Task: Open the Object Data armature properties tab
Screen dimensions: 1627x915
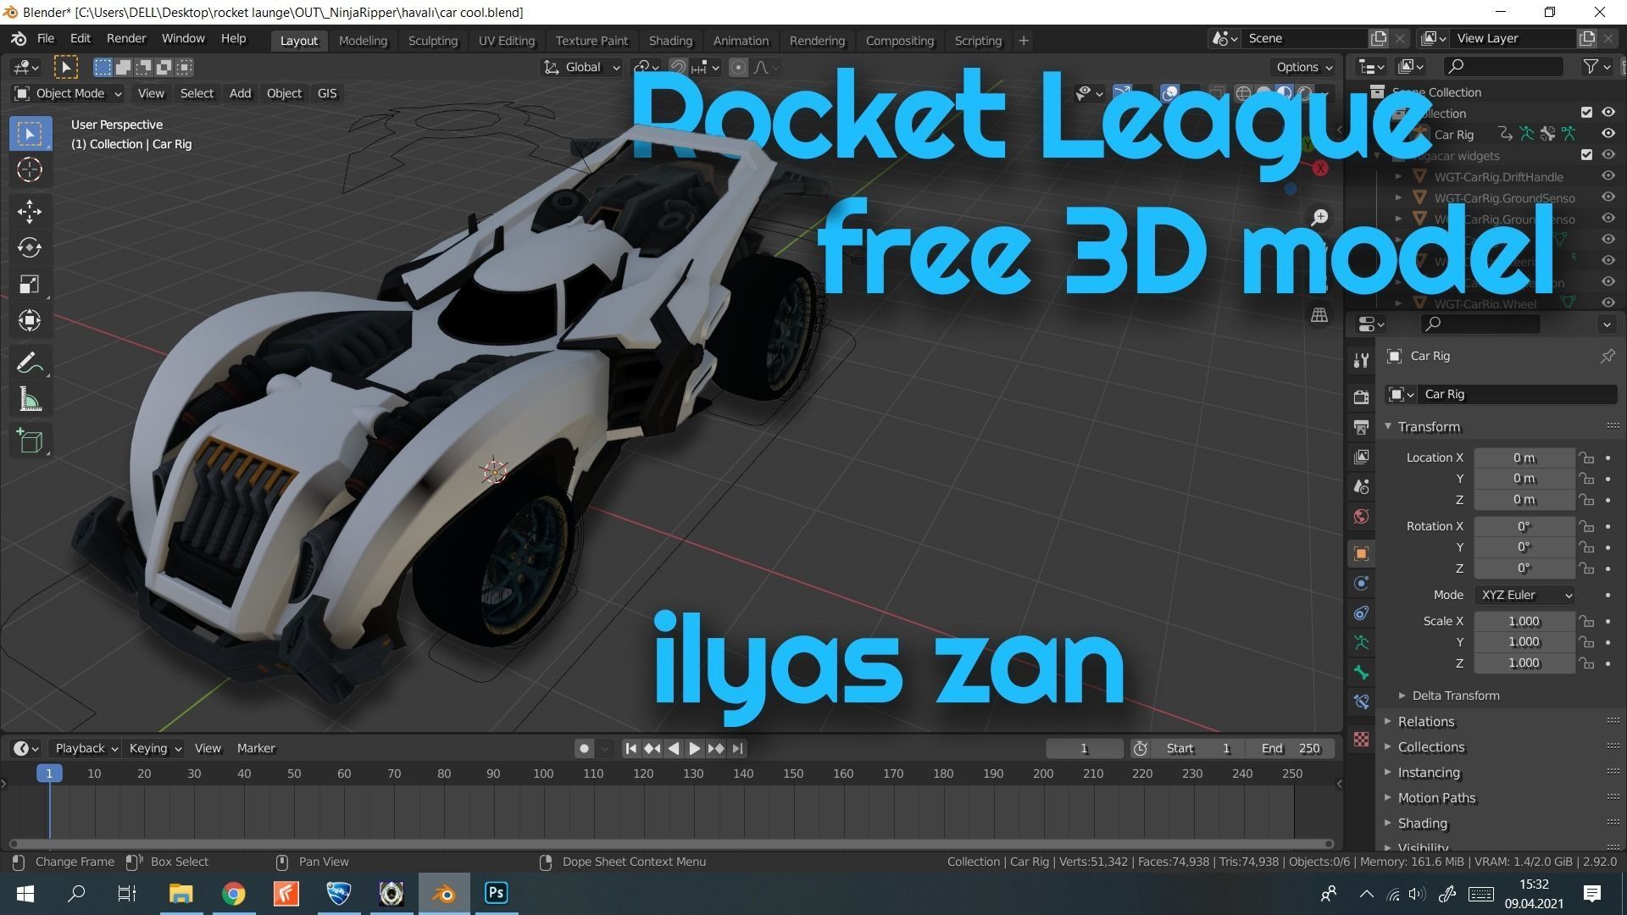Action: pos(1361,642)
